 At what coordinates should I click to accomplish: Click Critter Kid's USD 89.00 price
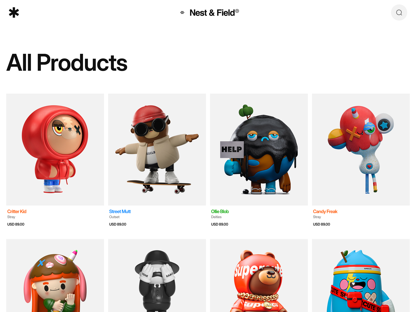click(16, 224)
